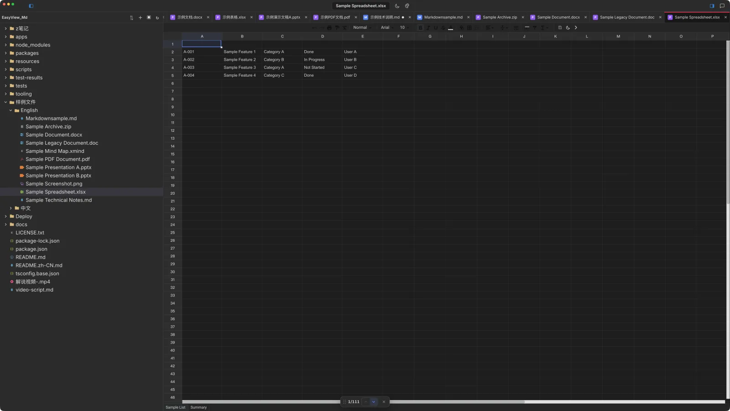Switch to Sample Archive.zip tab
730x411 pixels.
(x=500, y=17)
